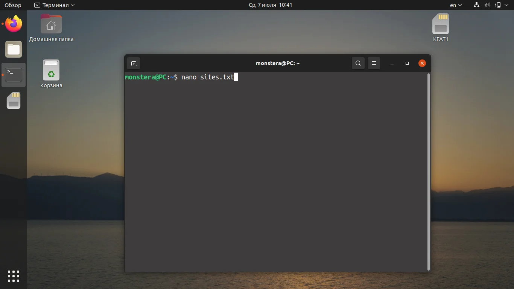Expand the Терминал app menu
This screenshot has height=289, width=514.
pyautogui.click(x=54, y=5)
